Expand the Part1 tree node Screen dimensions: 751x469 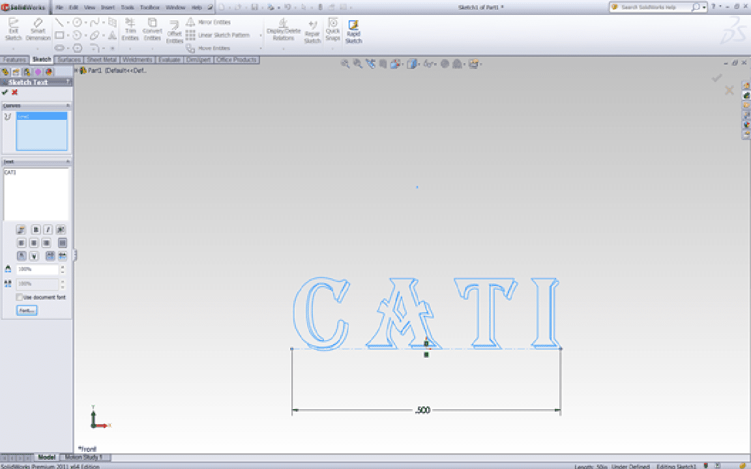point(76,70)
